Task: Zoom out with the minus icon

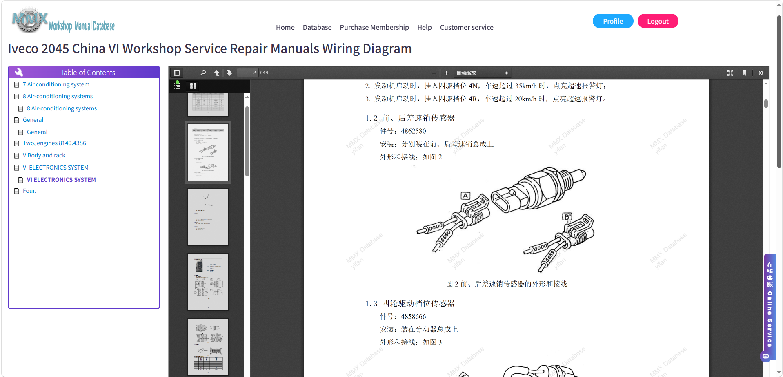Action: [x=434, y=73]
